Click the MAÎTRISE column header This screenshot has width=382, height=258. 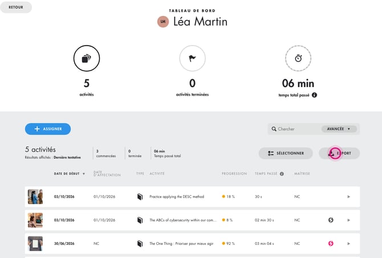coord(302,174)
